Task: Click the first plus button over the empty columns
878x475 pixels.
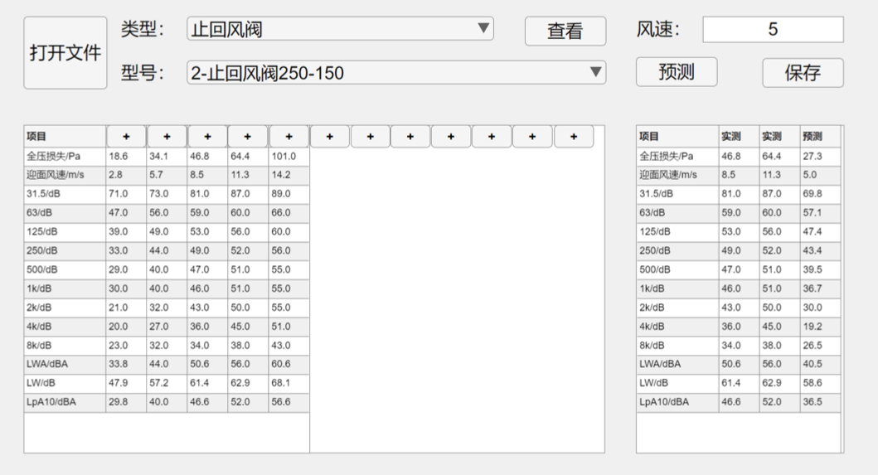Action: pos(330,137)
